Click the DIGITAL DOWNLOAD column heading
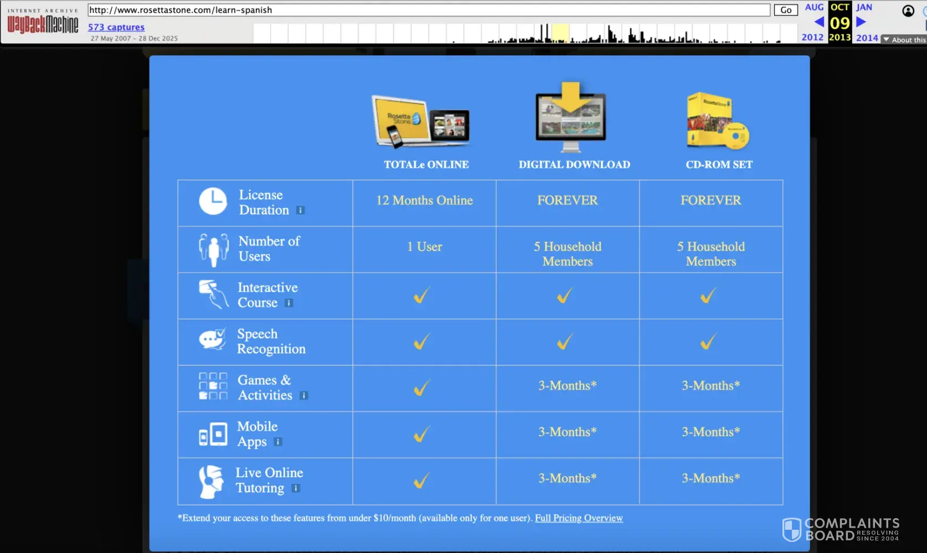This screenshot has width=927, height=553. point(574,165)
